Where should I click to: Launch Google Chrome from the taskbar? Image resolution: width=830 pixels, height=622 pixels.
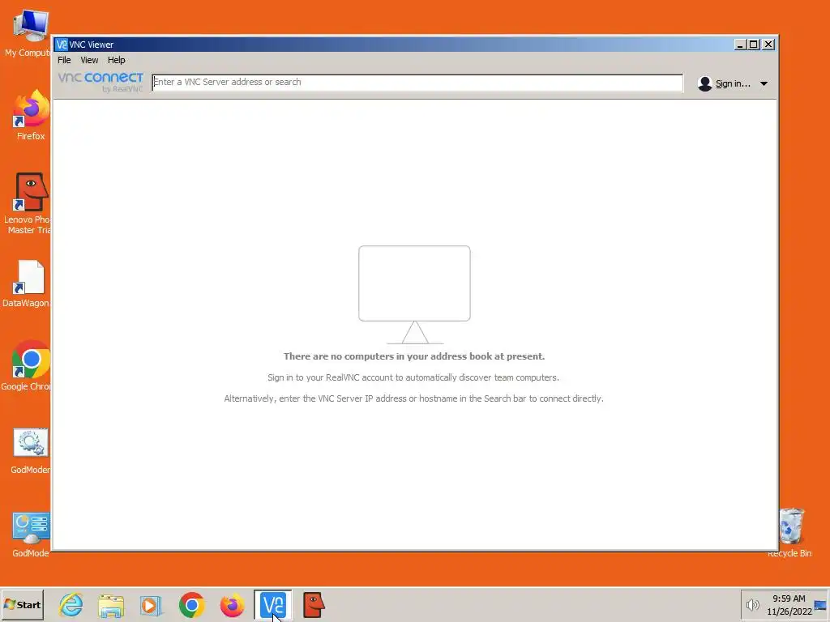pyautogui.click(x=191, y=605)
